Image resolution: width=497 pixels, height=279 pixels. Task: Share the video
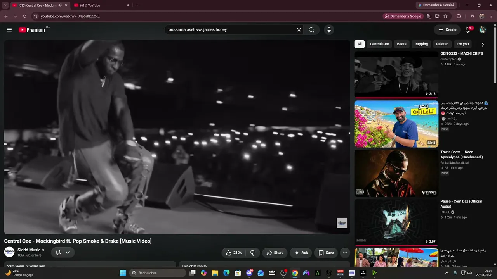275,253
